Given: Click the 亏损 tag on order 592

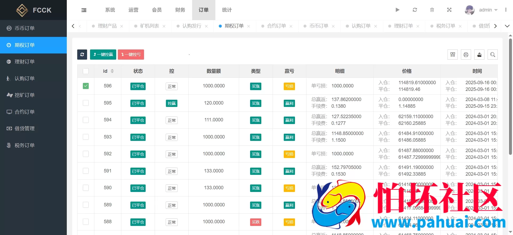Looking at the screenshot, I should (x=289, y=154).
